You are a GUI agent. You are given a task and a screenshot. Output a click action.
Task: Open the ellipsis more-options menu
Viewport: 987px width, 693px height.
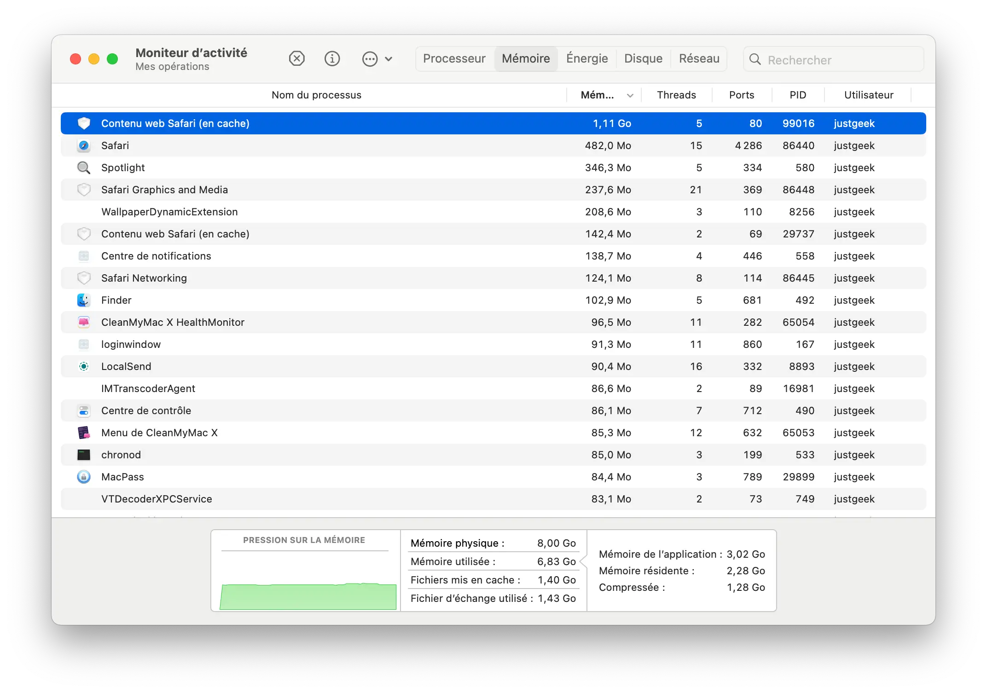point(377,59)
